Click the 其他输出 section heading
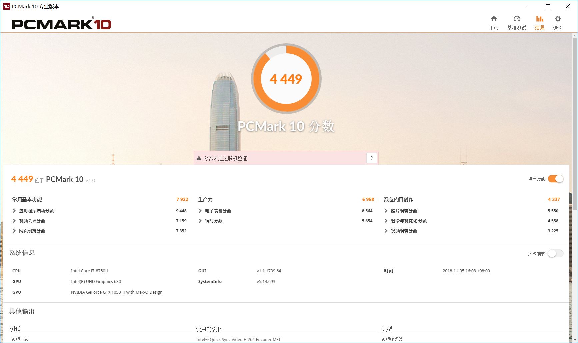Image resolution: width=578 pixels, height=343 pixels. coord(22,311)
